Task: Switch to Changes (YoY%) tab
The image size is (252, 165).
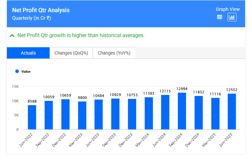Action: click(114, 53)
